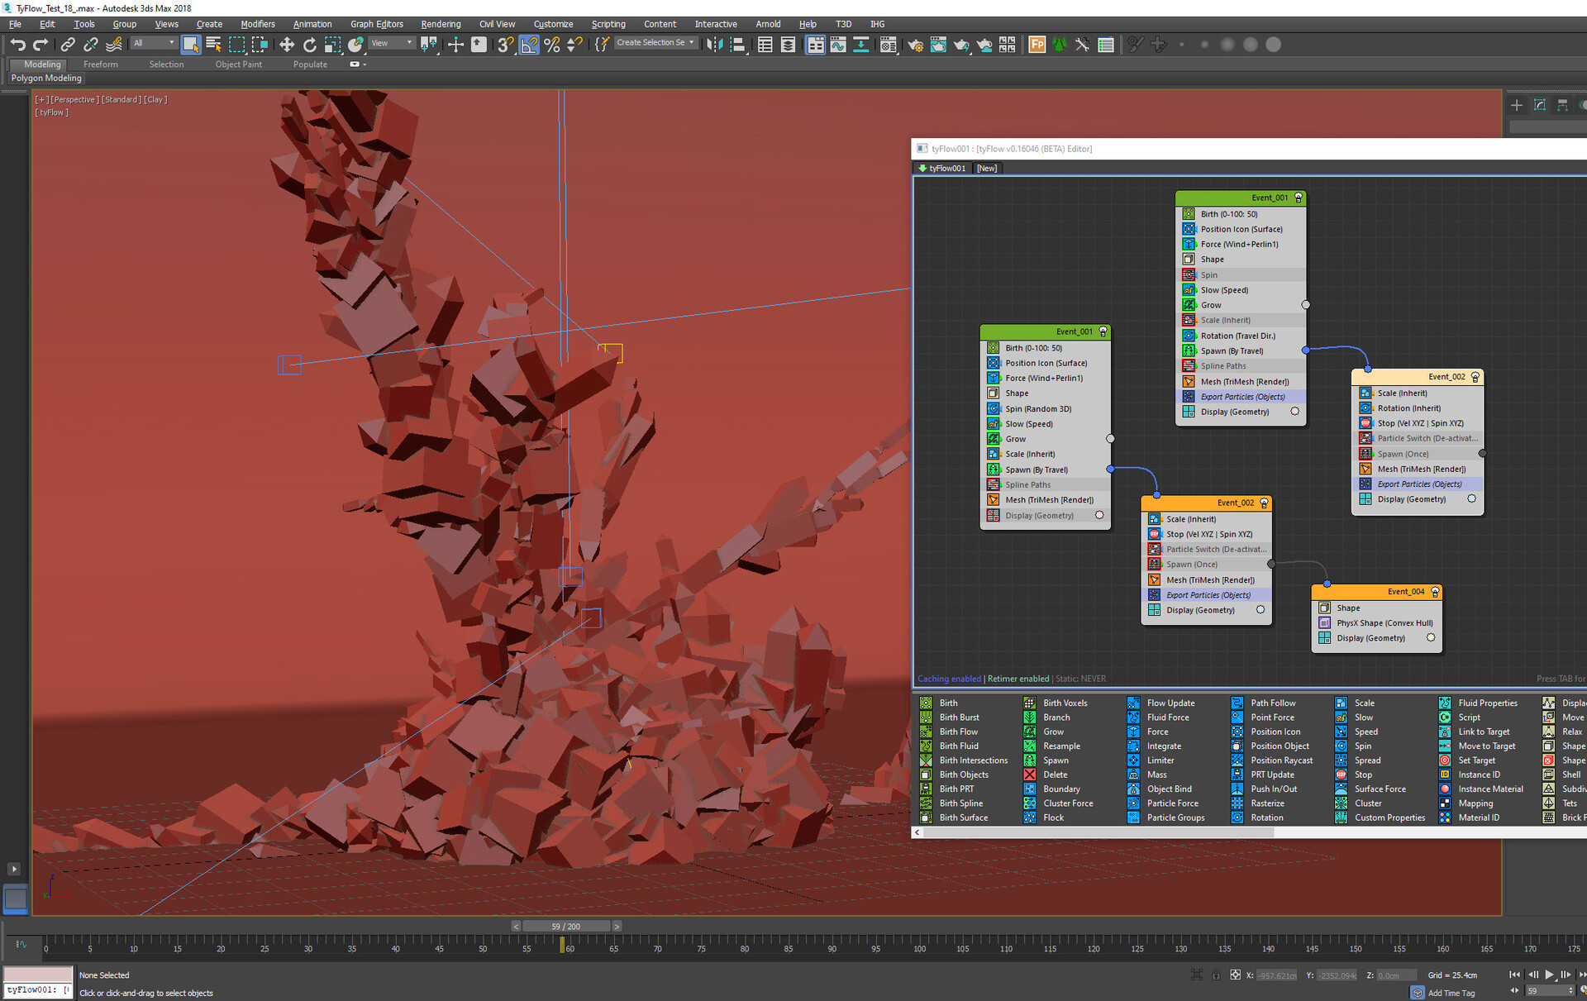Open the View reference coordinate dropdown
This screenshot has width=1587, height=1001.
pyautogui.click(x=392, y=43)
